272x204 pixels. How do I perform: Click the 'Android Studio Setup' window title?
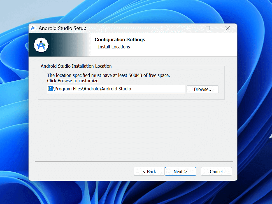62,28
